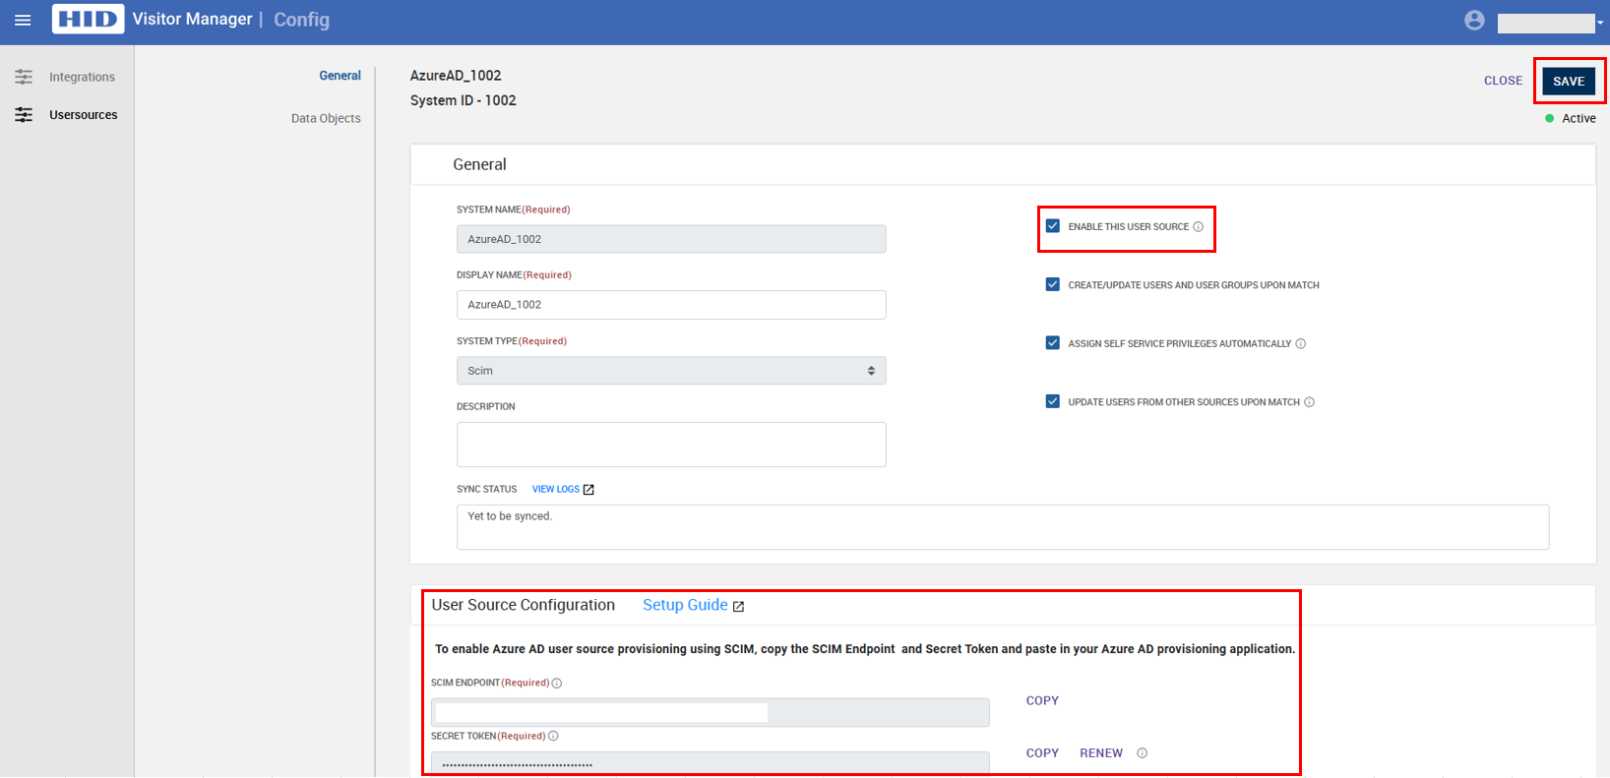Open the Setup Guide link
1610x778 pixels.
point(685,605)
